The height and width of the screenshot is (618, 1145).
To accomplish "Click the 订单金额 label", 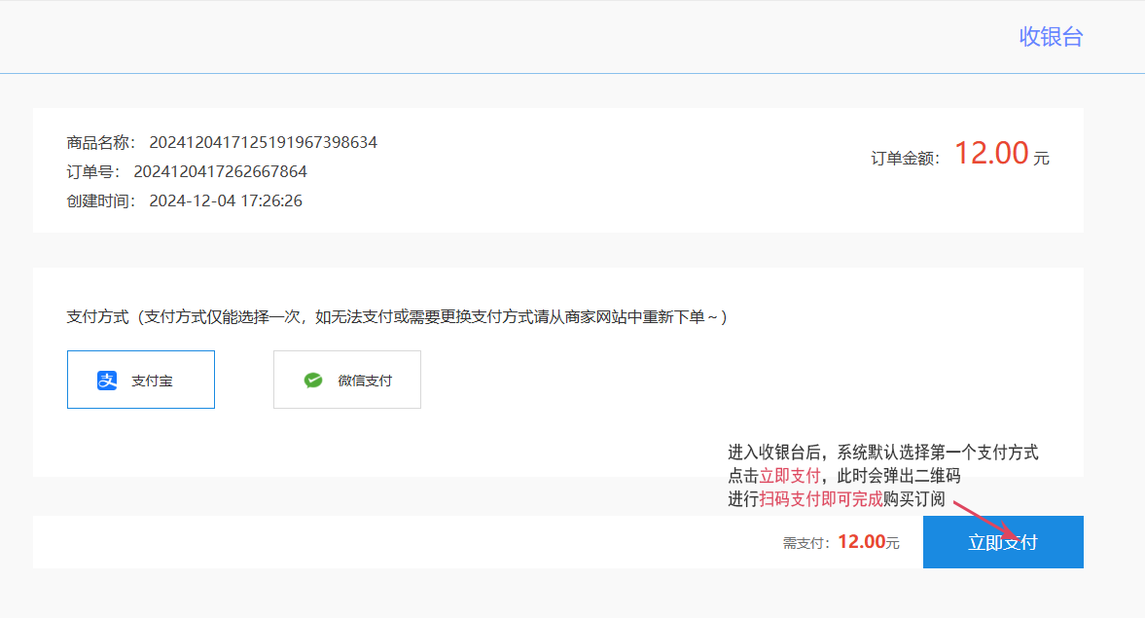I will pos(905,159).
